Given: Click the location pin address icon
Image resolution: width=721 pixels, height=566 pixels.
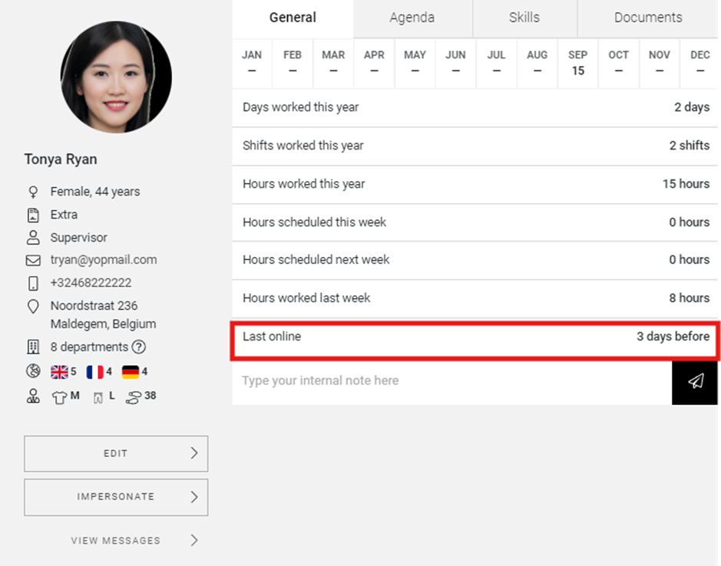Looking at the screenshot, I should [33, 307].
